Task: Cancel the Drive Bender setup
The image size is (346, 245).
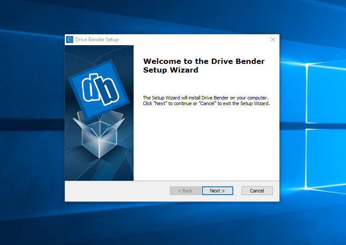Action: [x=257, y=191]
